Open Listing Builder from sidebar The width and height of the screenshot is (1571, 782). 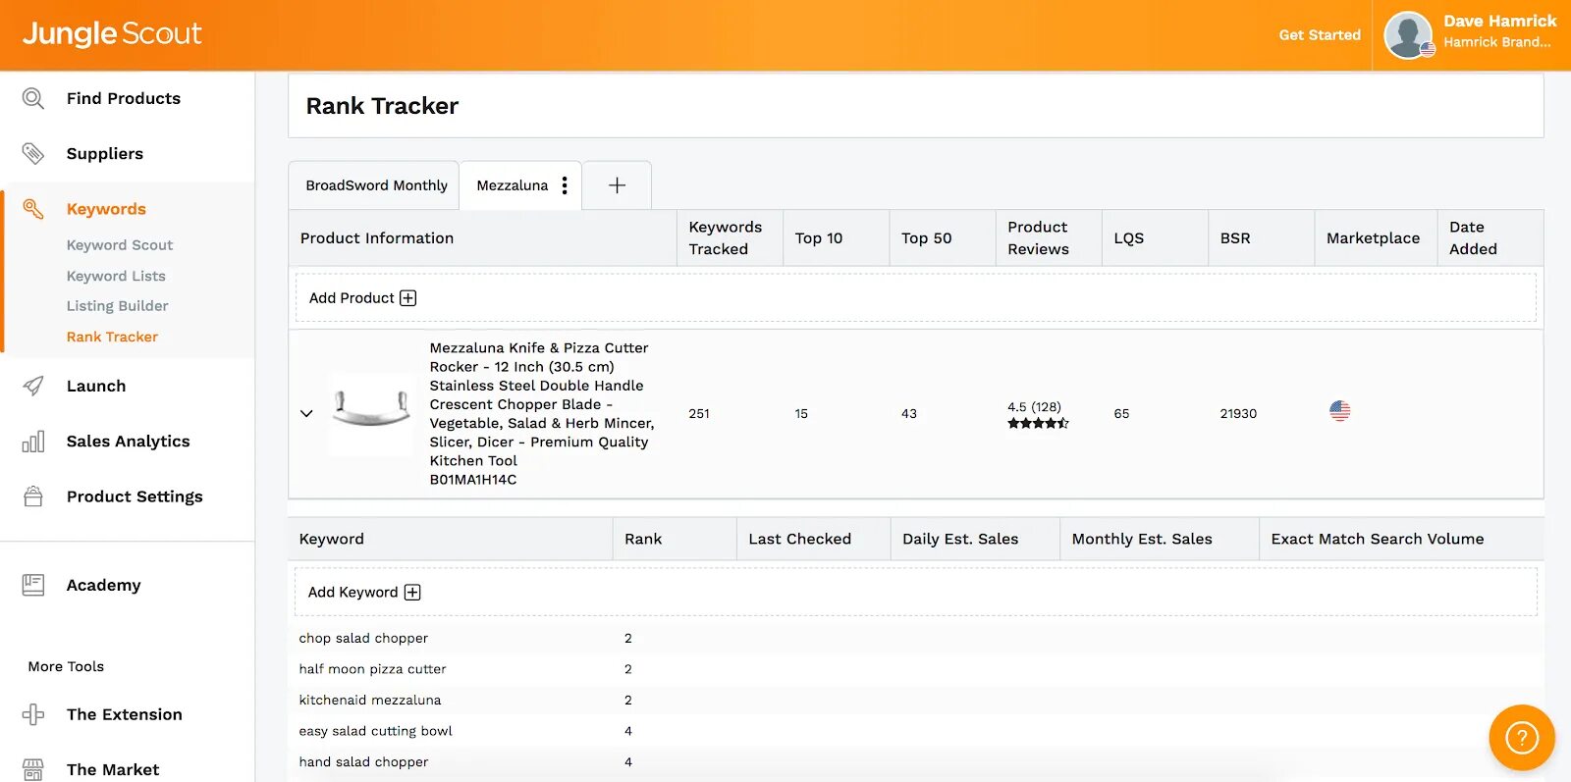118,306
